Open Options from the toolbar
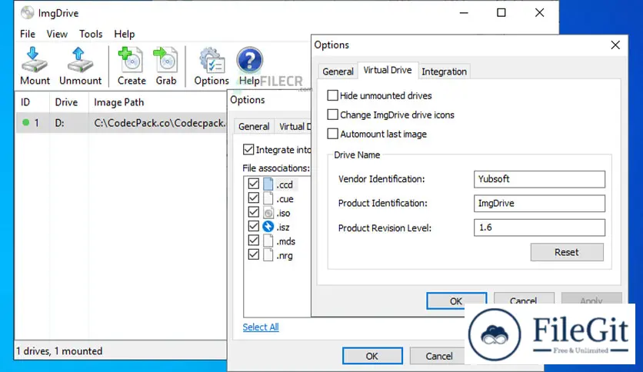 (212, 60)
